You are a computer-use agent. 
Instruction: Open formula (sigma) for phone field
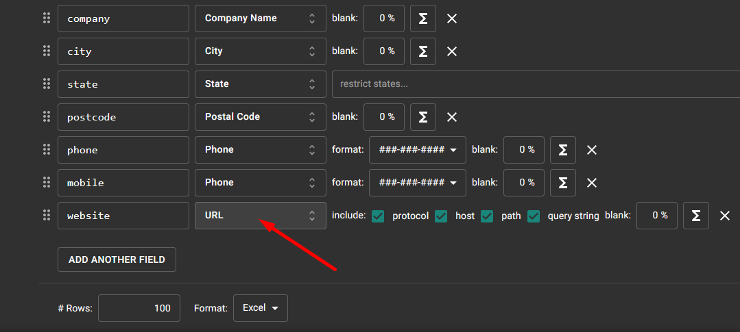[563, 150]
